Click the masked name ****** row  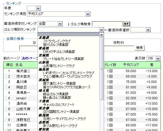pos(22,114)
